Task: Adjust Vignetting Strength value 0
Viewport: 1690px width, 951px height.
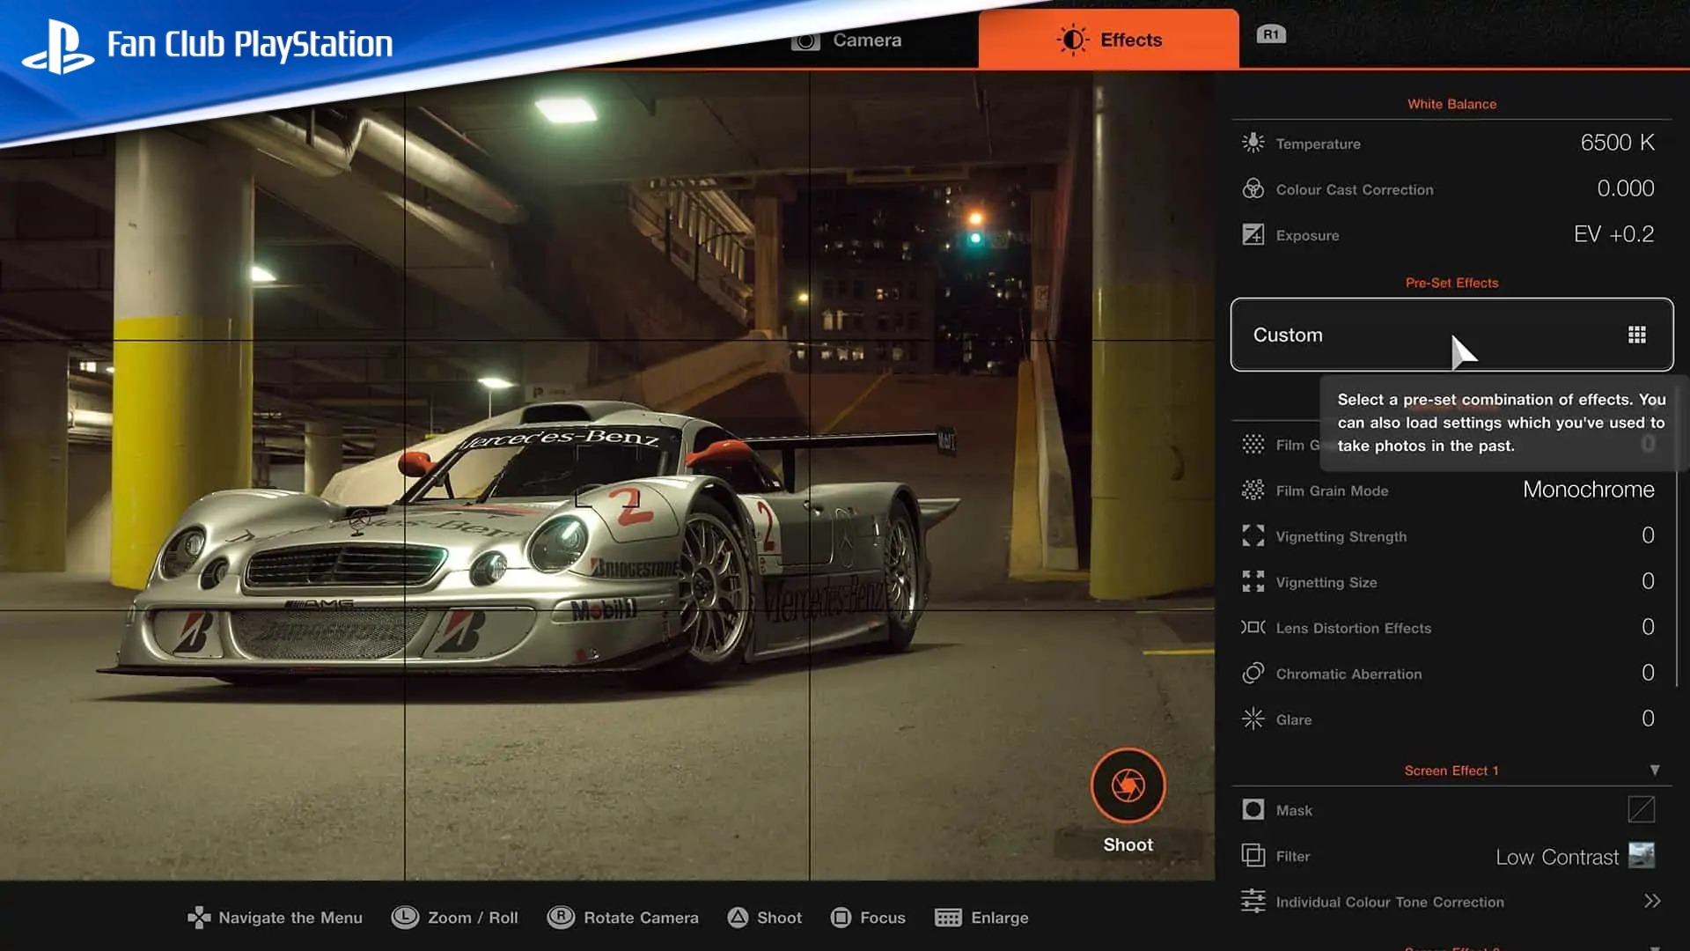Action: pos(1648,535)
